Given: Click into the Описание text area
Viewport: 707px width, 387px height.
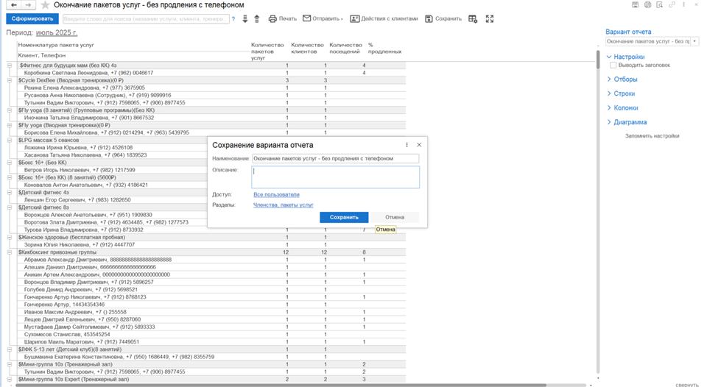Looking at the screenshot, I should click(335, 177).
